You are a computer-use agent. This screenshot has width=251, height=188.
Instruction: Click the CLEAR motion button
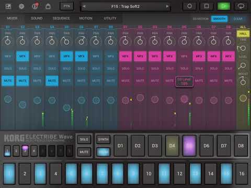coord(238,19)
